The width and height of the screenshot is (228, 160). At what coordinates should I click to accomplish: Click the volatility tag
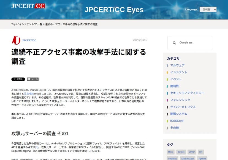pos(172,158)
